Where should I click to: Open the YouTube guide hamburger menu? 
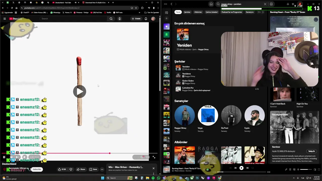point(5,19)
